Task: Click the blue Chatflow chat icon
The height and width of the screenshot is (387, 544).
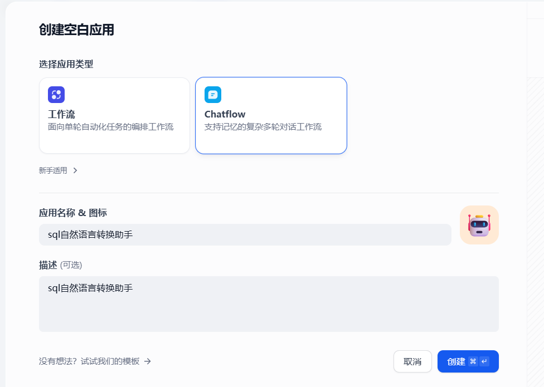Action: click(x=213, y=95)
